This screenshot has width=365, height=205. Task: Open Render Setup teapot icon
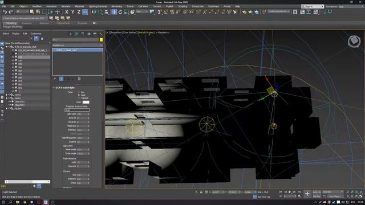pos(244,12)
